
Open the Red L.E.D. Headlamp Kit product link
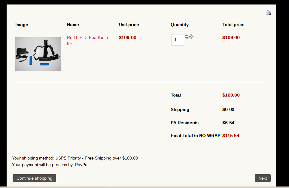pyautogui.click(x=87, y=41)
